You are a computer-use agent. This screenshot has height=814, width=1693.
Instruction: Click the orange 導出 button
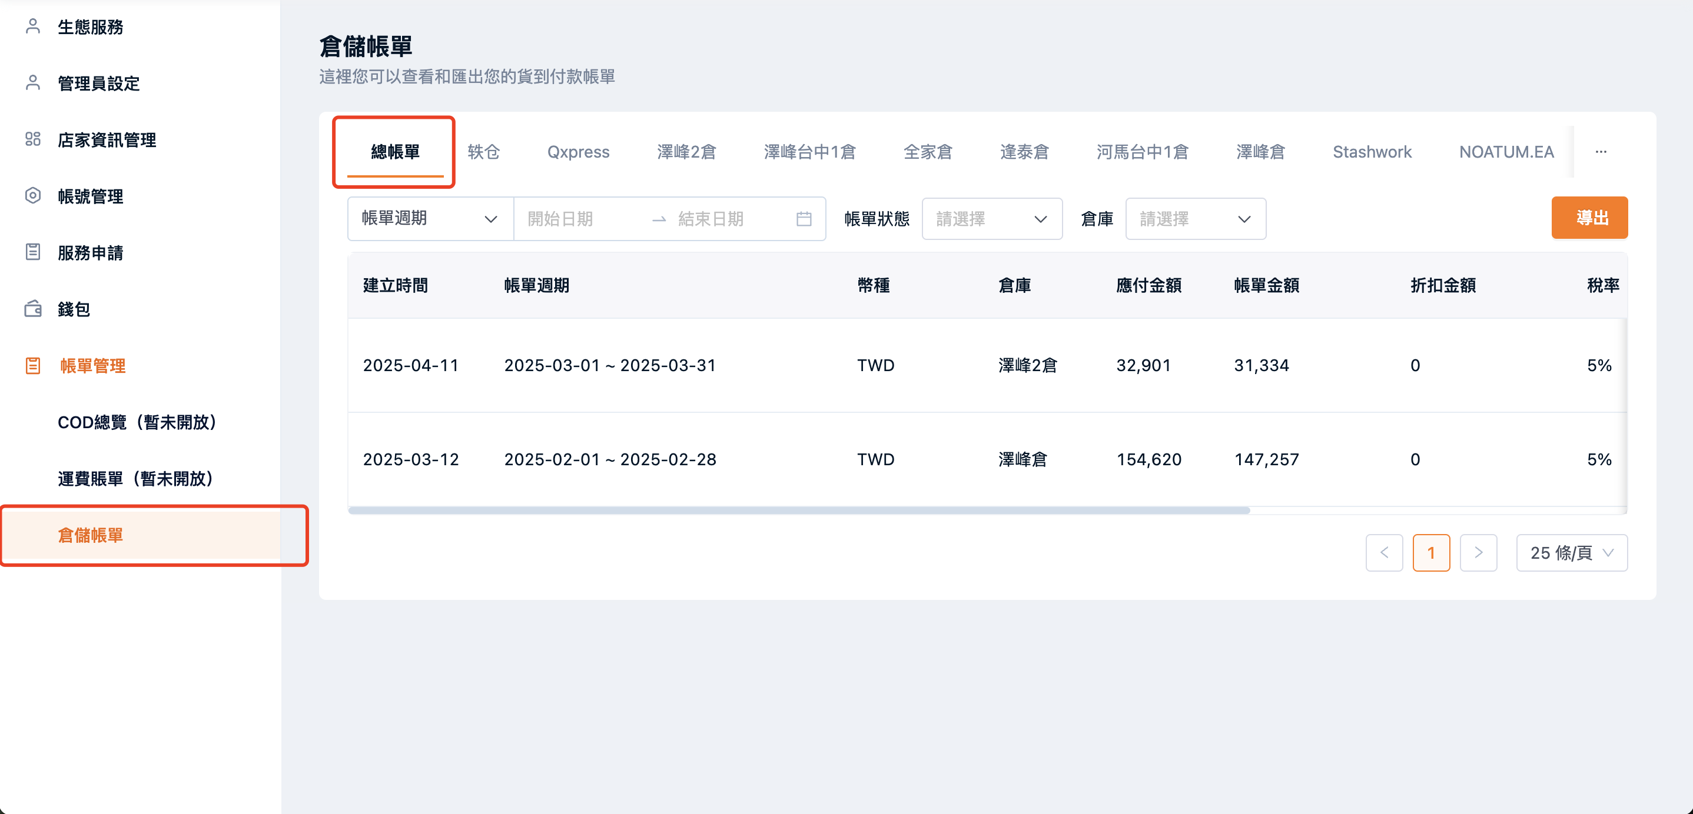point(1589,217)
